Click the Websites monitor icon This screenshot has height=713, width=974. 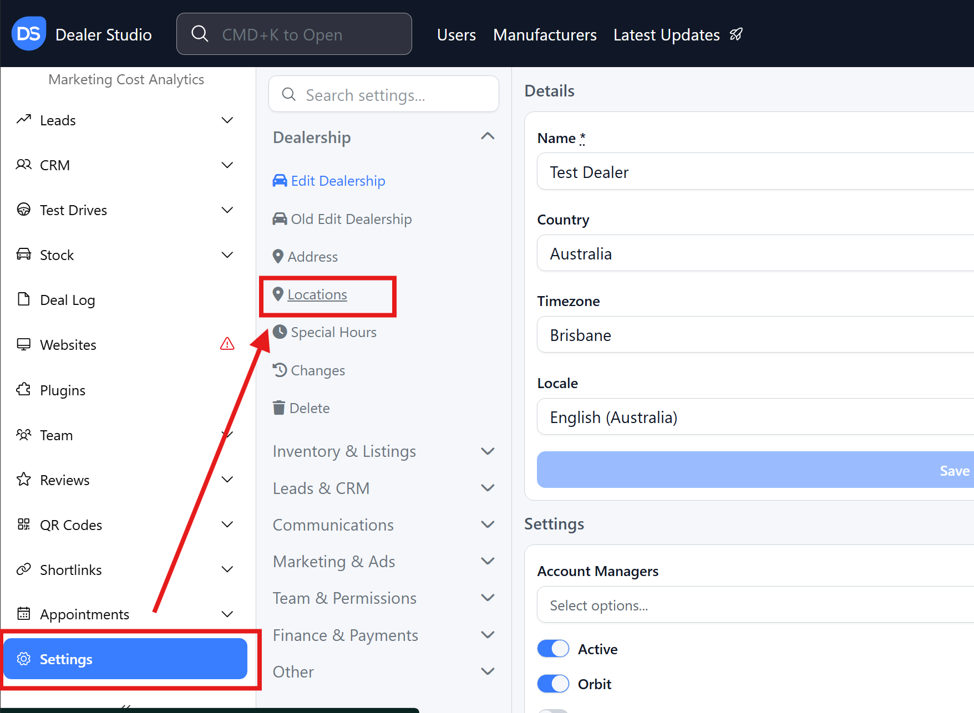tap(24, 344)
